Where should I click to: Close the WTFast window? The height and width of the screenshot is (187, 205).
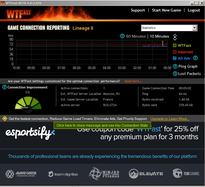click(202, 3)
